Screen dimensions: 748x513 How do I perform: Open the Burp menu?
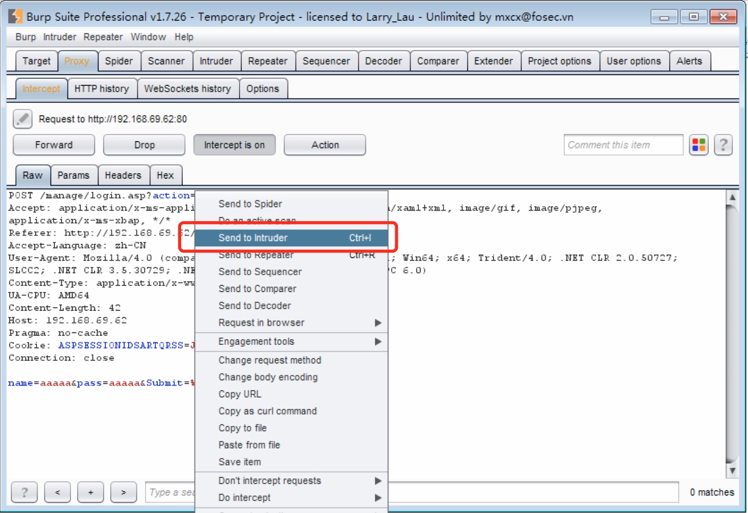[25, 37]
